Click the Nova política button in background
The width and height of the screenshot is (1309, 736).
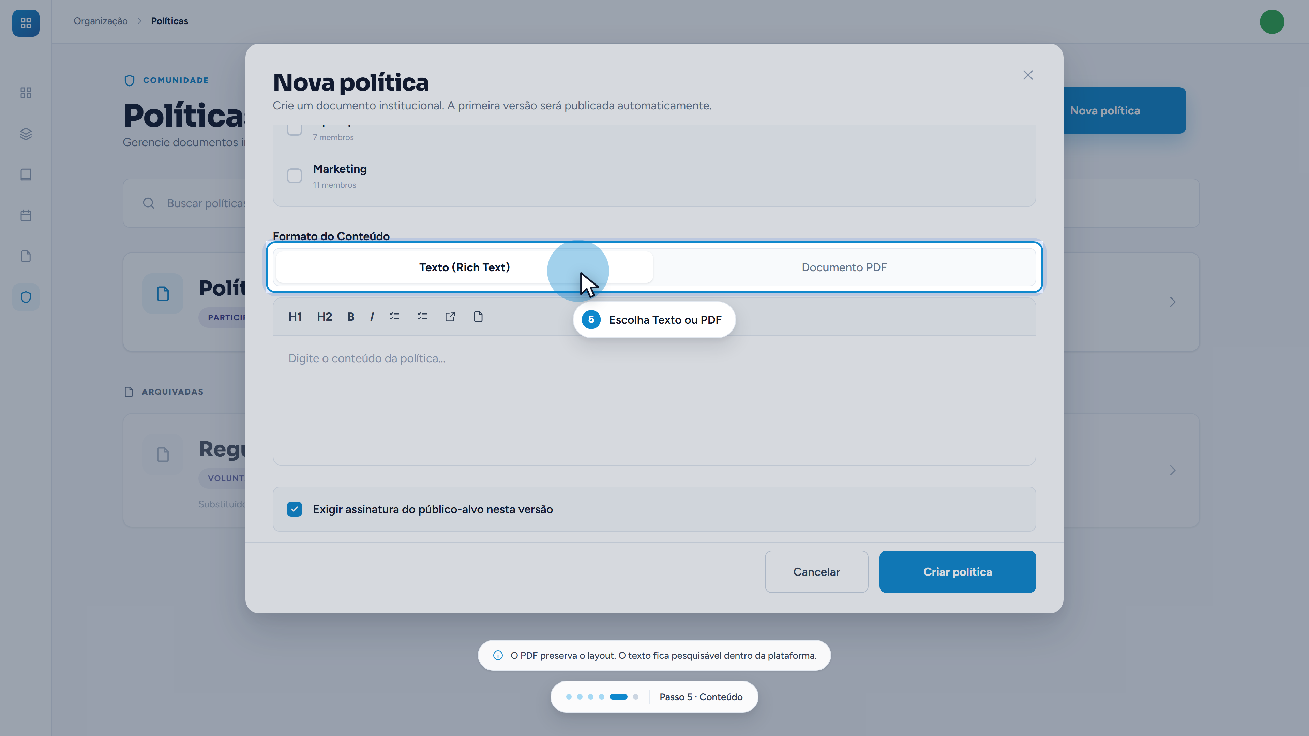1125,110
